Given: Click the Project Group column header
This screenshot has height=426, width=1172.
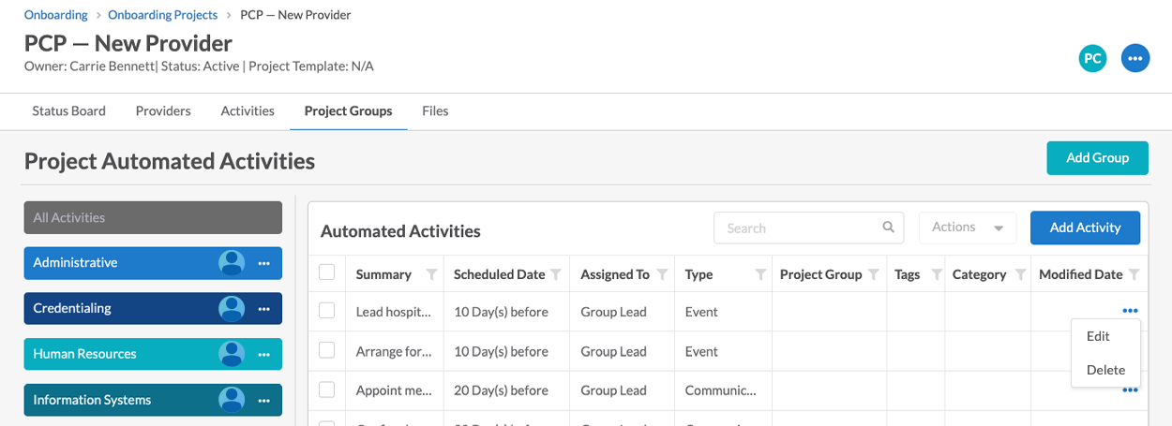Looking at the screenshot, I should (x=820, y=274).
